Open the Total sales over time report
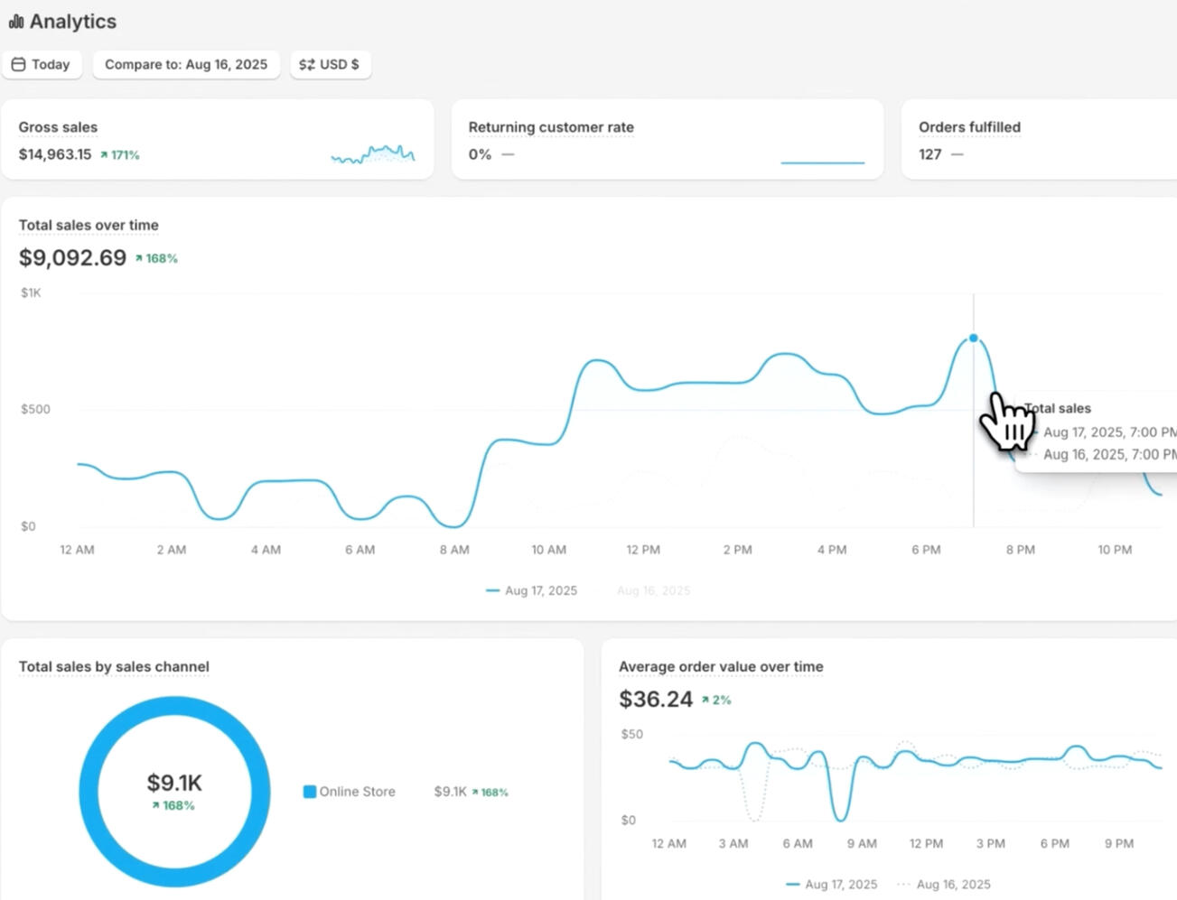Screen dimensions: 1177x900 89,225
